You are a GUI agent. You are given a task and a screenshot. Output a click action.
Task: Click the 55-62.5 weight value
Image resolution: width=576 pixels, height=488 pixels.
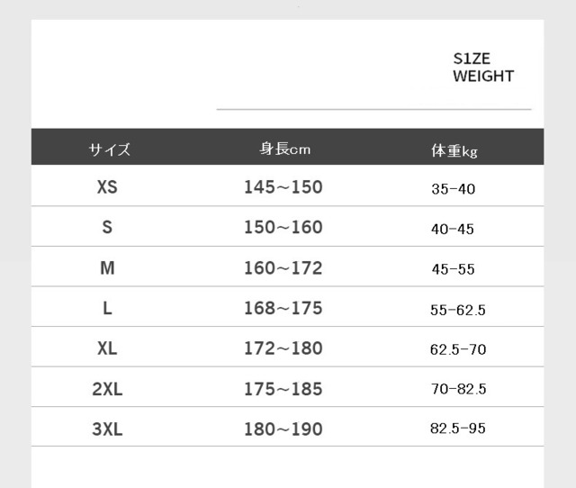(x=458, y=310)
